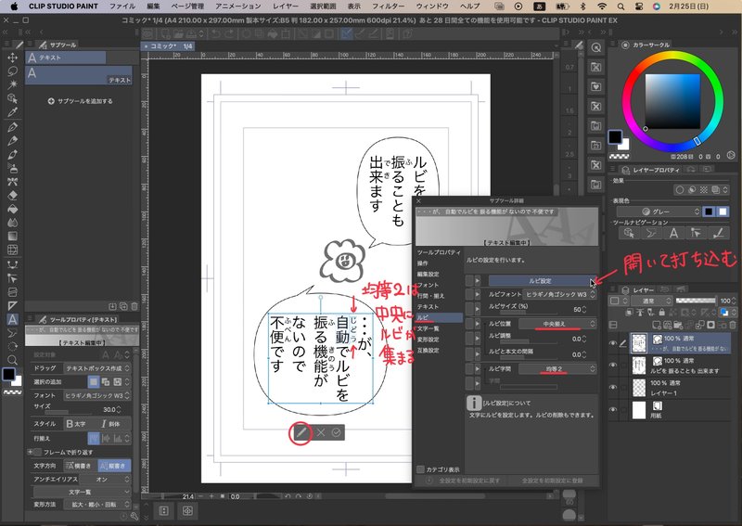Click 全設定を初期設定に登録 button
The height and width of the screenshot is (526, 742).
tap(552, 480)
